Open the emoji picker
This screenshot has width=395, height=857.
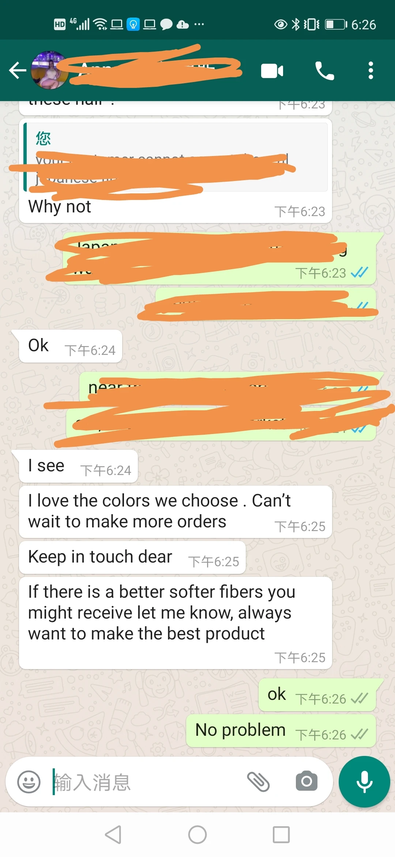click(x=29, y=782)
